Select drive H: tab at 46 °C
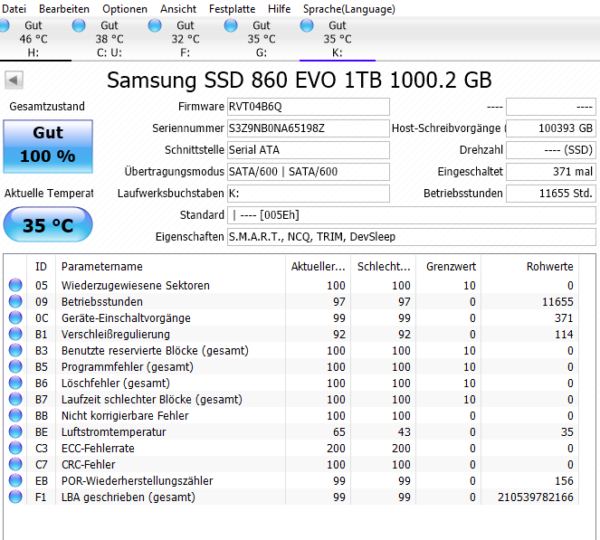 click(33, 39)
